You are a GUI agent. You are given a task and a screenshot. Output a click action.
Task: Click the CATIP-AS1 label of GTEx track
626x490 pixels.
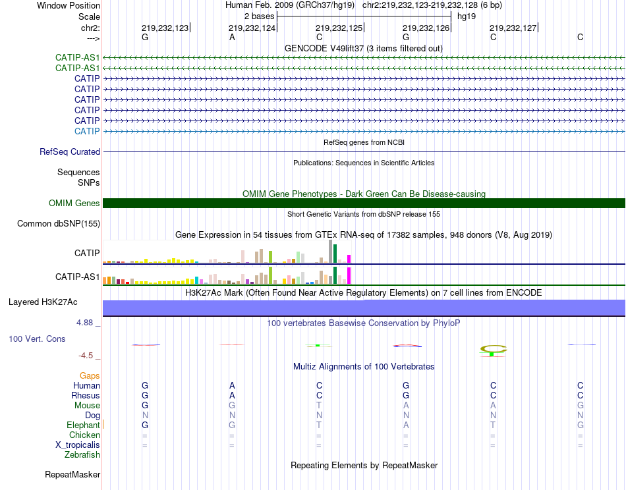click(x=78, y=277)
